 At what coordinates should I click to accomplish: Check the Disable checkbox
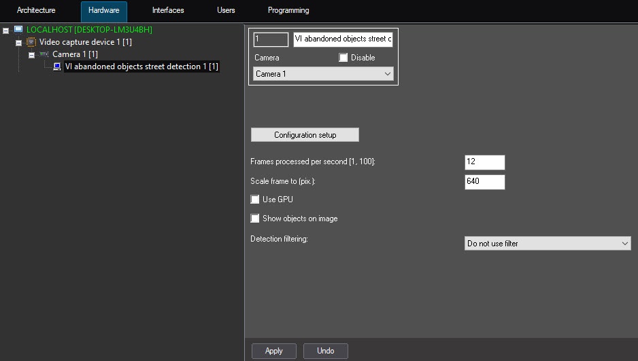pos(343,58)
